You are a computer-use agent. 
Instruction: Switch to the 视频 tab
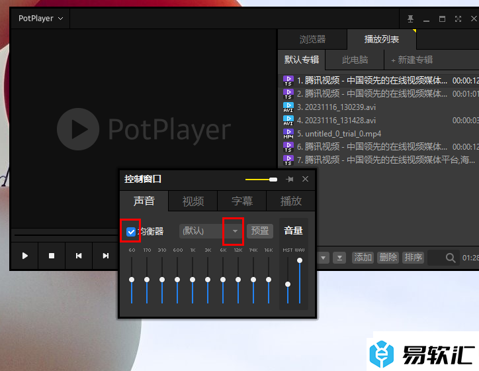tap(193, 201)
